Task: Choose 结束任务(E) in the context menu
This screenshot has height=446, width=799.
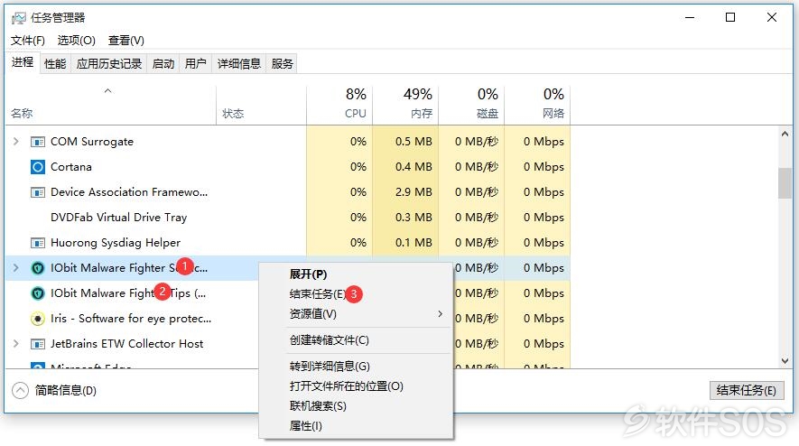Action: tap(356, 294)
